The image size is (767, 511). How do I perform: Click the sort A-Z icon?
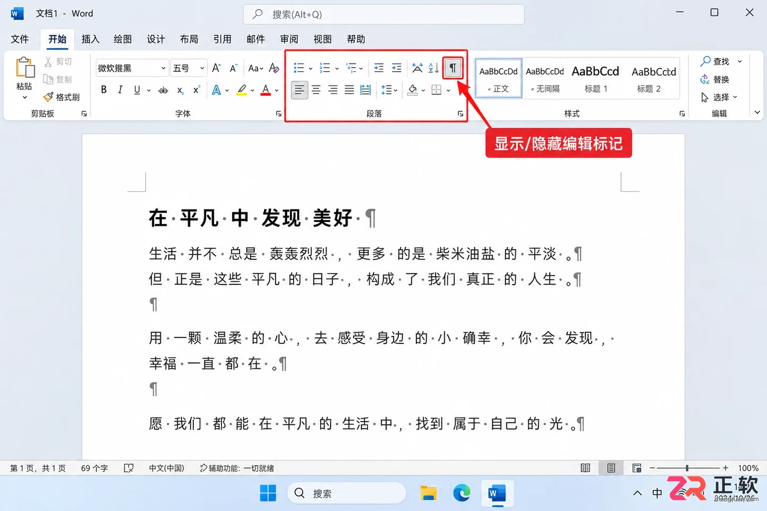(x=434, y=68)
